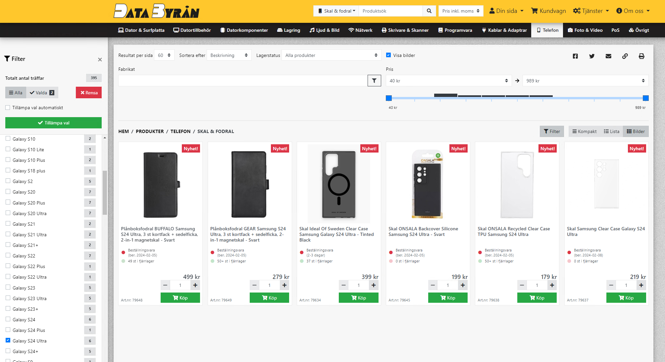Click the Produktsök search field
665x362 pixels.
(x=391, y=11)
